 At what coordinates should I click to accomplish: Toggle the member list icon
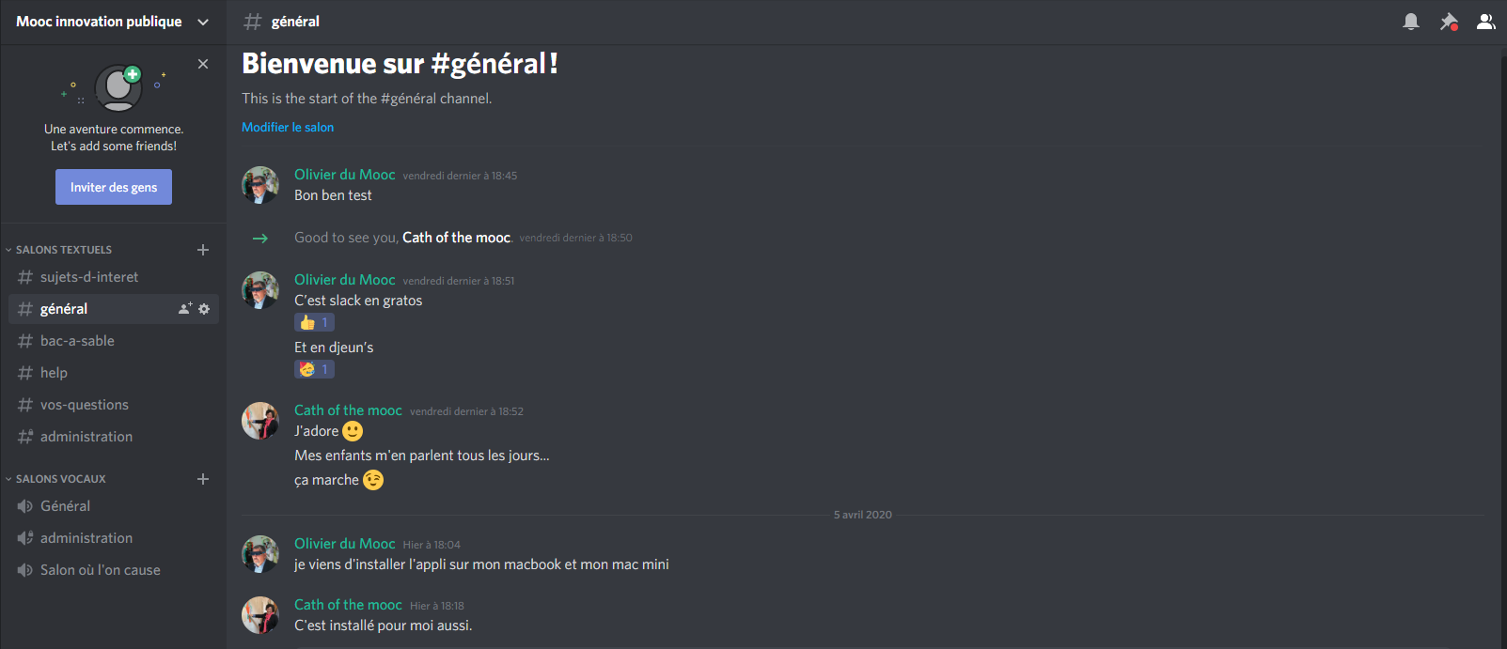(x=1486, y=22)
